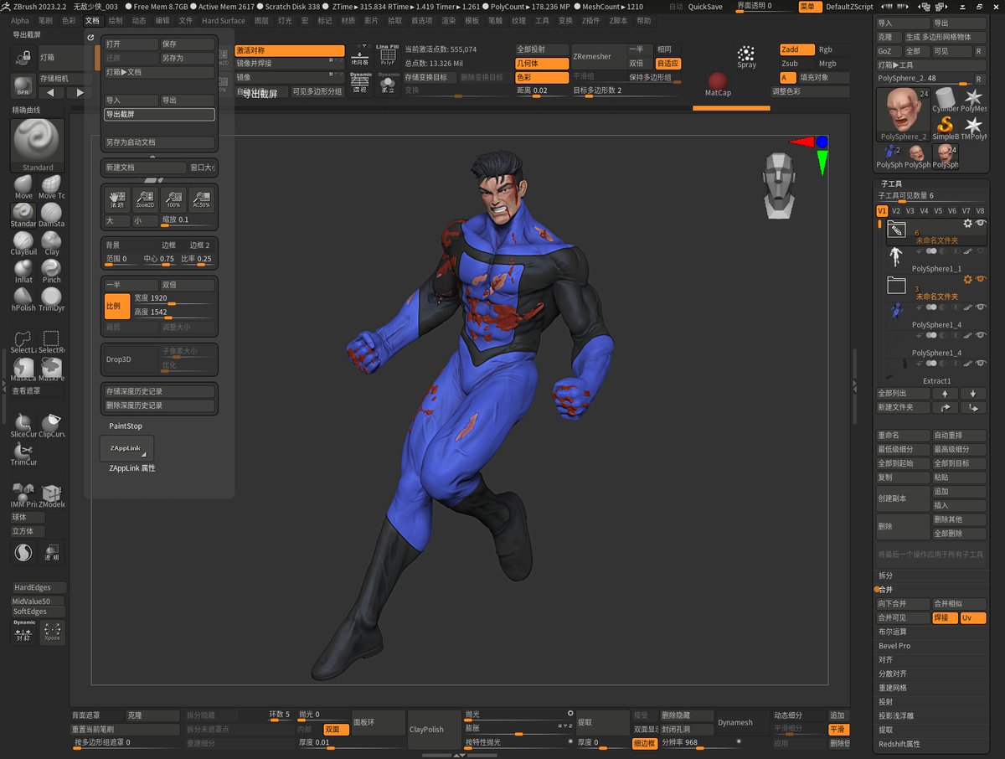Screen dimensions: 1005x759
Task: Select the SelectLasso brush
Action: pos(23,342)
